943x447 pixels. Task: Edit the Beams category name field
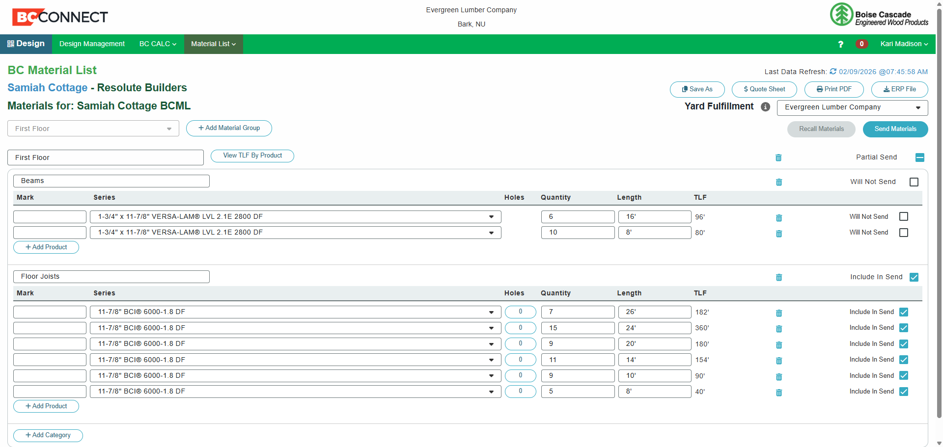[111, 181]
